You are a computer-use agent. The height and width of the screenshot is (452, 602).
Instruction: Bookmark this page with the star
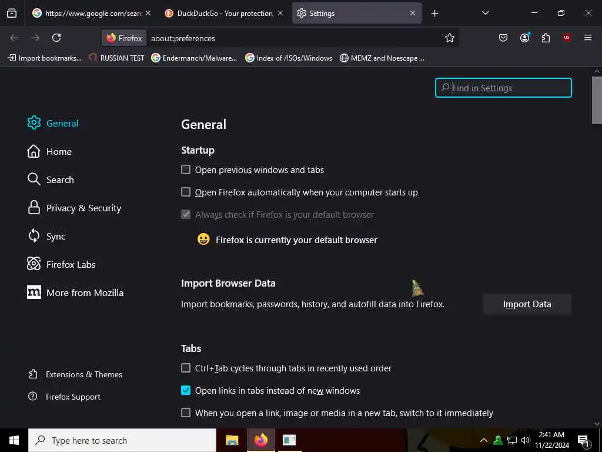pyautogui.click(x=450, y=38)
